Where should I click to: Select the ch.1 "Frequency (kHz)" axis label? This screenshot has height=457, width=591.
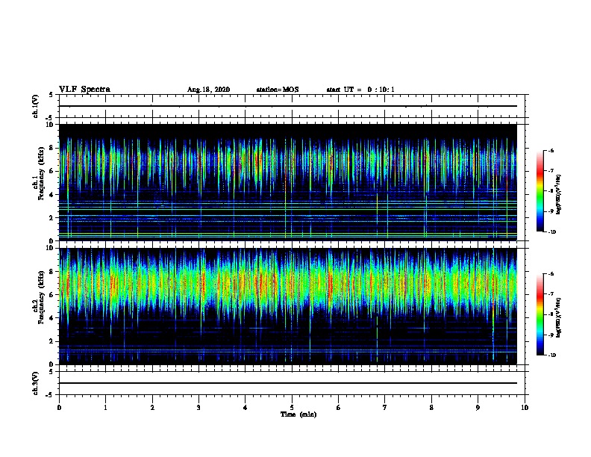41,173
